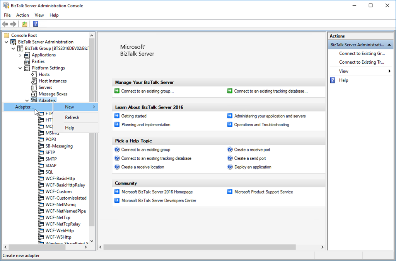Viewport: 396px width, 261px height.
Task: Click the Hosts node icon
Action: [x=34, y=75]
